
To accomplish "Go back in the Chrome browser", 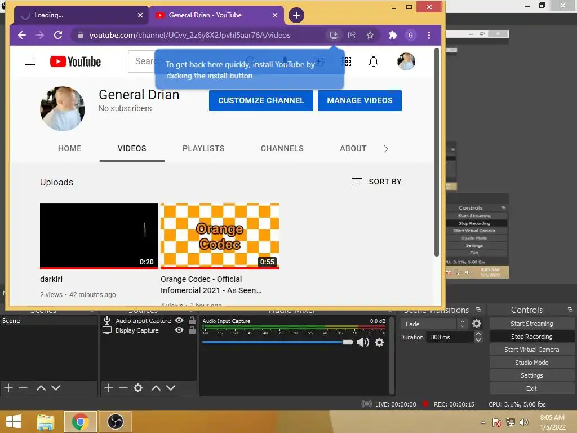I will tap(22, 35).
